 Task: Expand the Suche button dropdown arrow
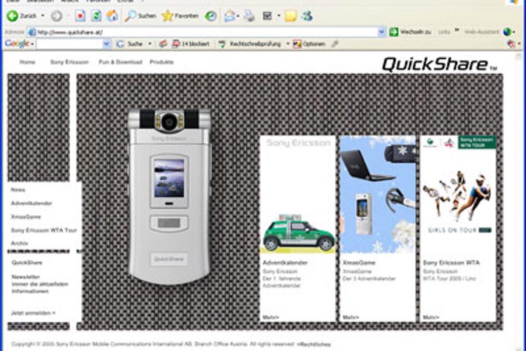tap(150, 44)
